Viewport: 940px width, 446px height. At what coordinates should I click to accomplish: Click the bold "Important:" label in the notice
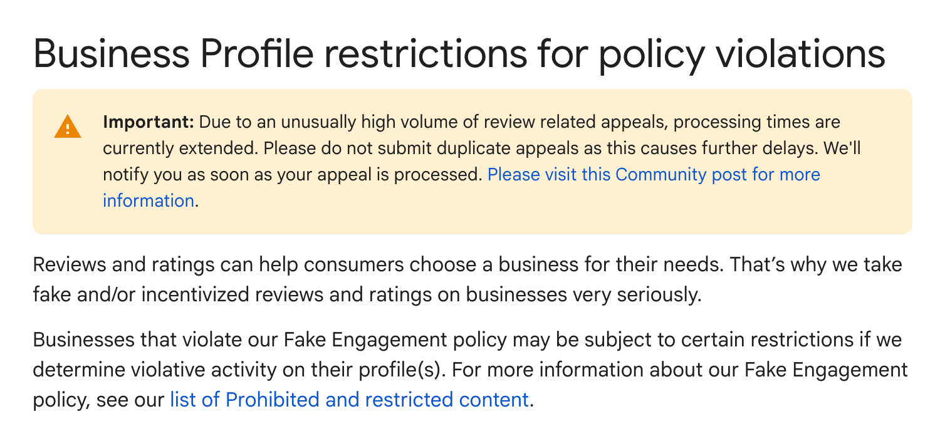coord(149,122)
